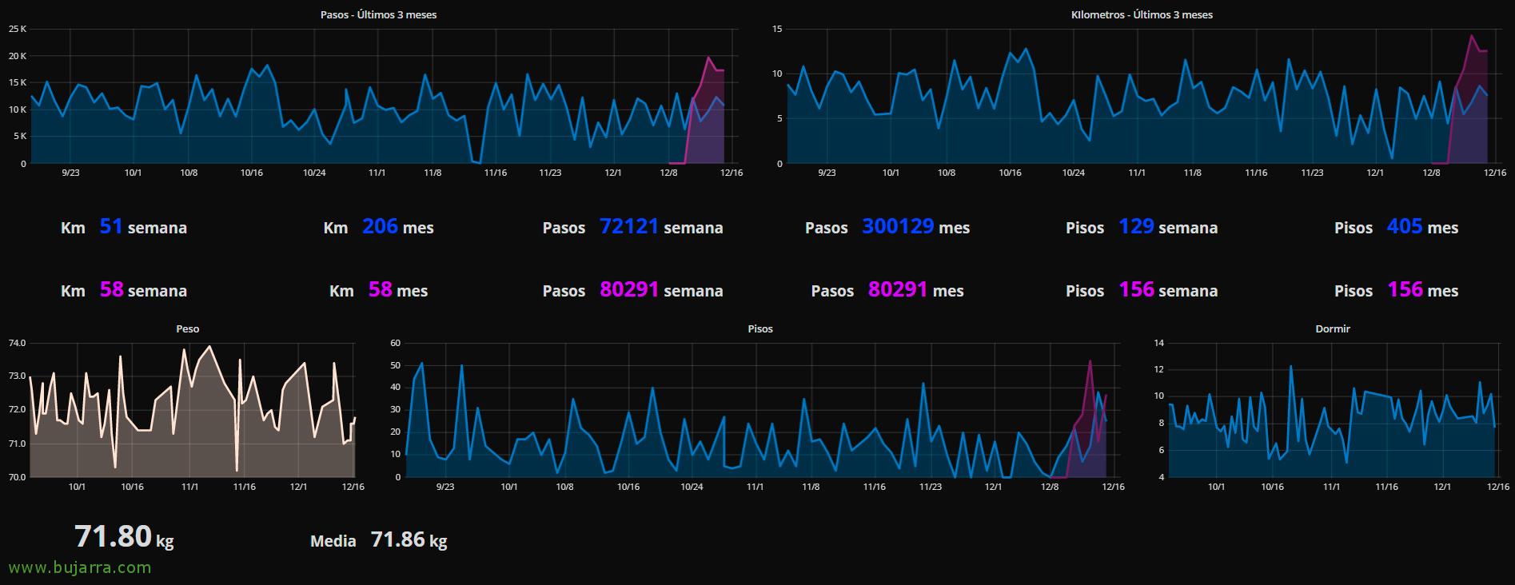Click the '15' axis label in Kilometros chart
1515x585 pixels.
(x=777, y=29)
